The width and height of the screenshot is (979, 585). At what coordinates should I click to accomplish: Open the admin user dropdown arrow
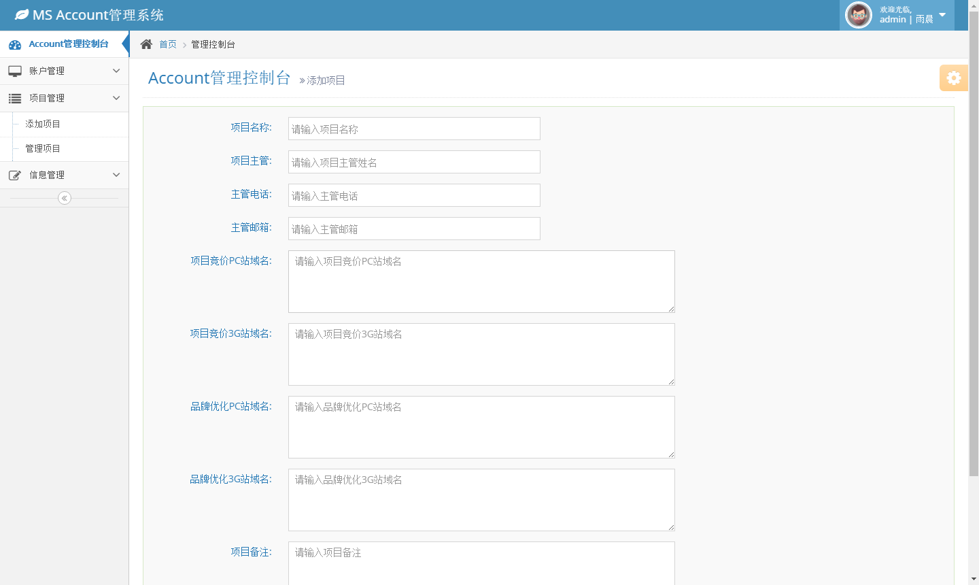pos(942,15)
